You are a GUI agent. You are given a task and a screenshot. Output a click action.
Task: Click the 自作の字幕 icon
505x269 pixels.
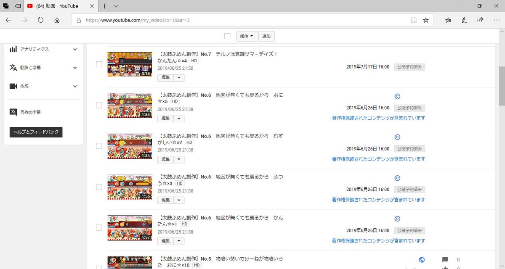(13, 112)
